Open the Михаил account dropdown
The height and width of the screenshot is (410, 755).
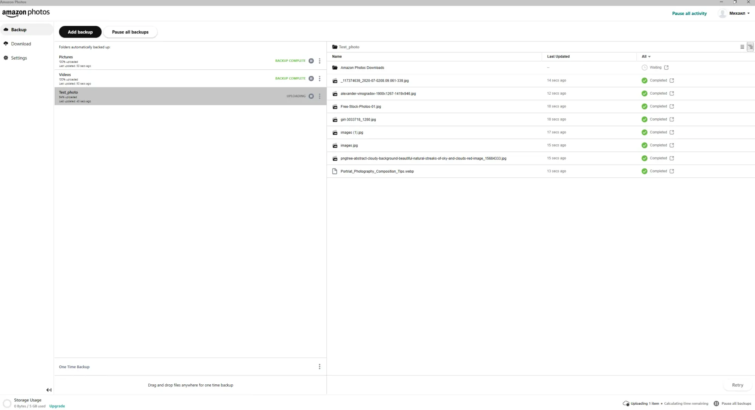point(739,14)
